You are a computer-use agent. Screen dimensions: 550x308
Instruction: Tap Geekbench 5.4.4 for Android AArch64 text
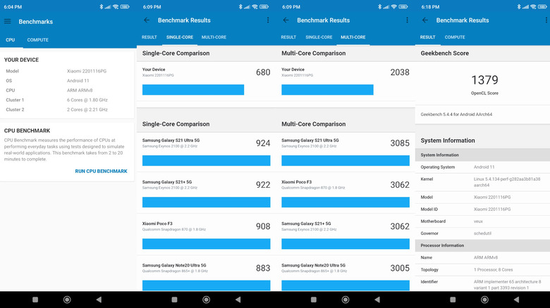coord(456,115)
